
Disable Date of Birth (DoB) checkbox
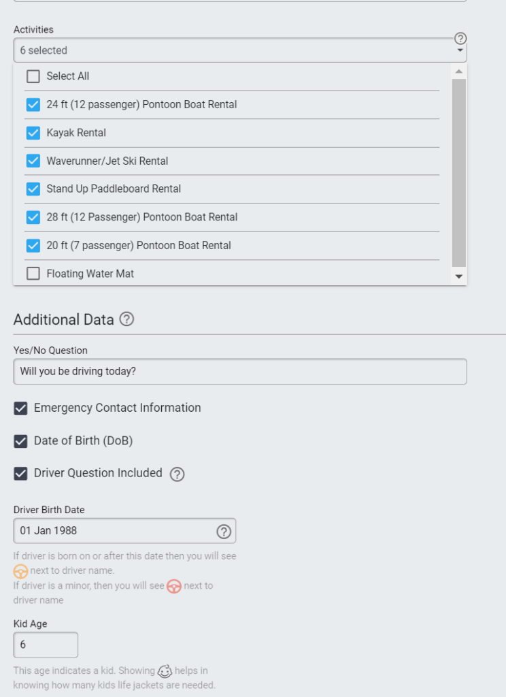20,441
